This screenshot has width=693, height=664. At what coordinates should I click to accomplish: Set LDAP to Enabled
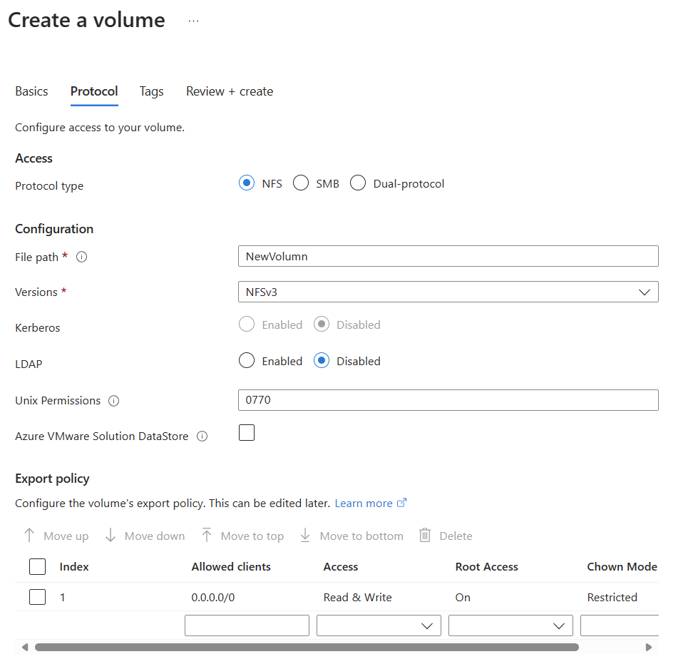click(x=247, y=360)
